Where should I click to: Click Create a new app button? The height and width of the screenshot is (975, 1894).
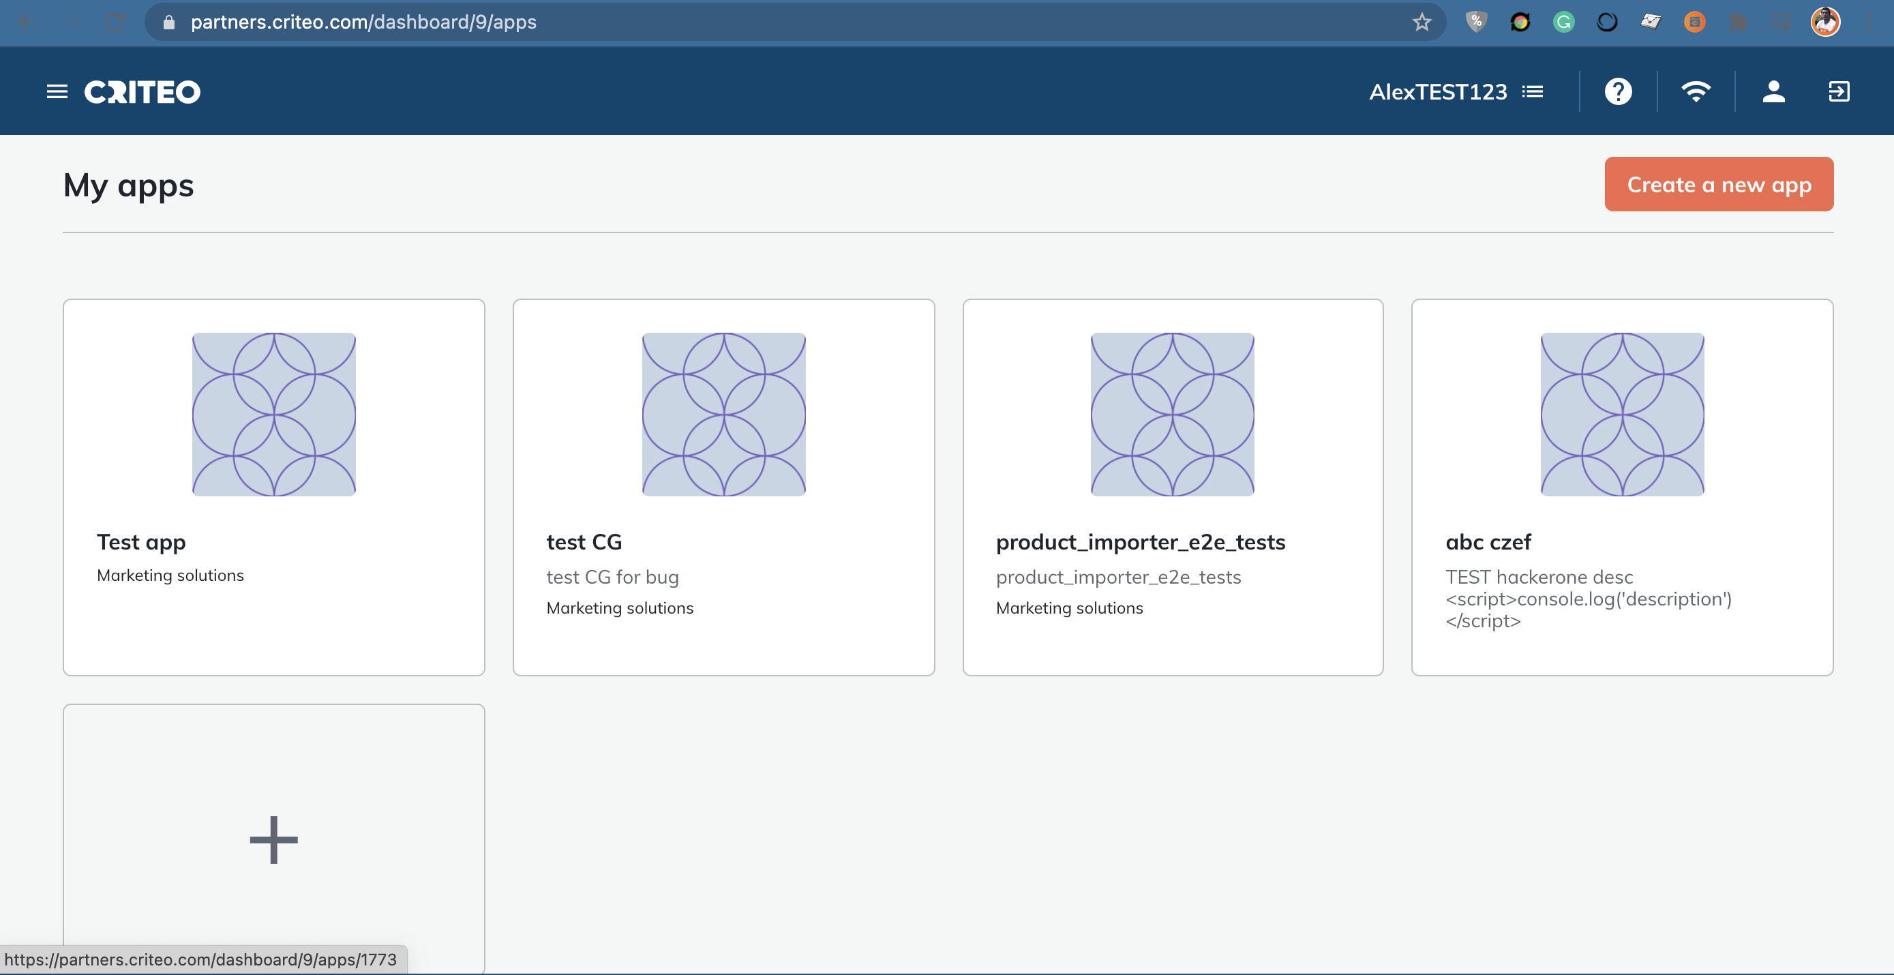tap(1718, 185)
